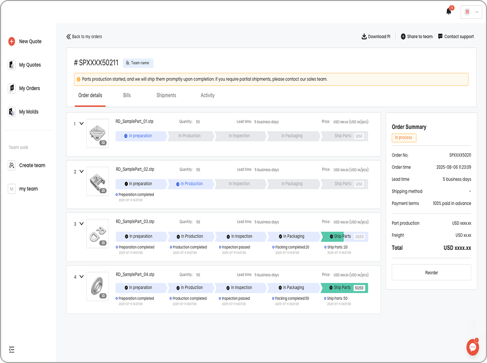Open the chat support bubble
The width and height of the screenshot is (487, 363).
pos(472,347)
